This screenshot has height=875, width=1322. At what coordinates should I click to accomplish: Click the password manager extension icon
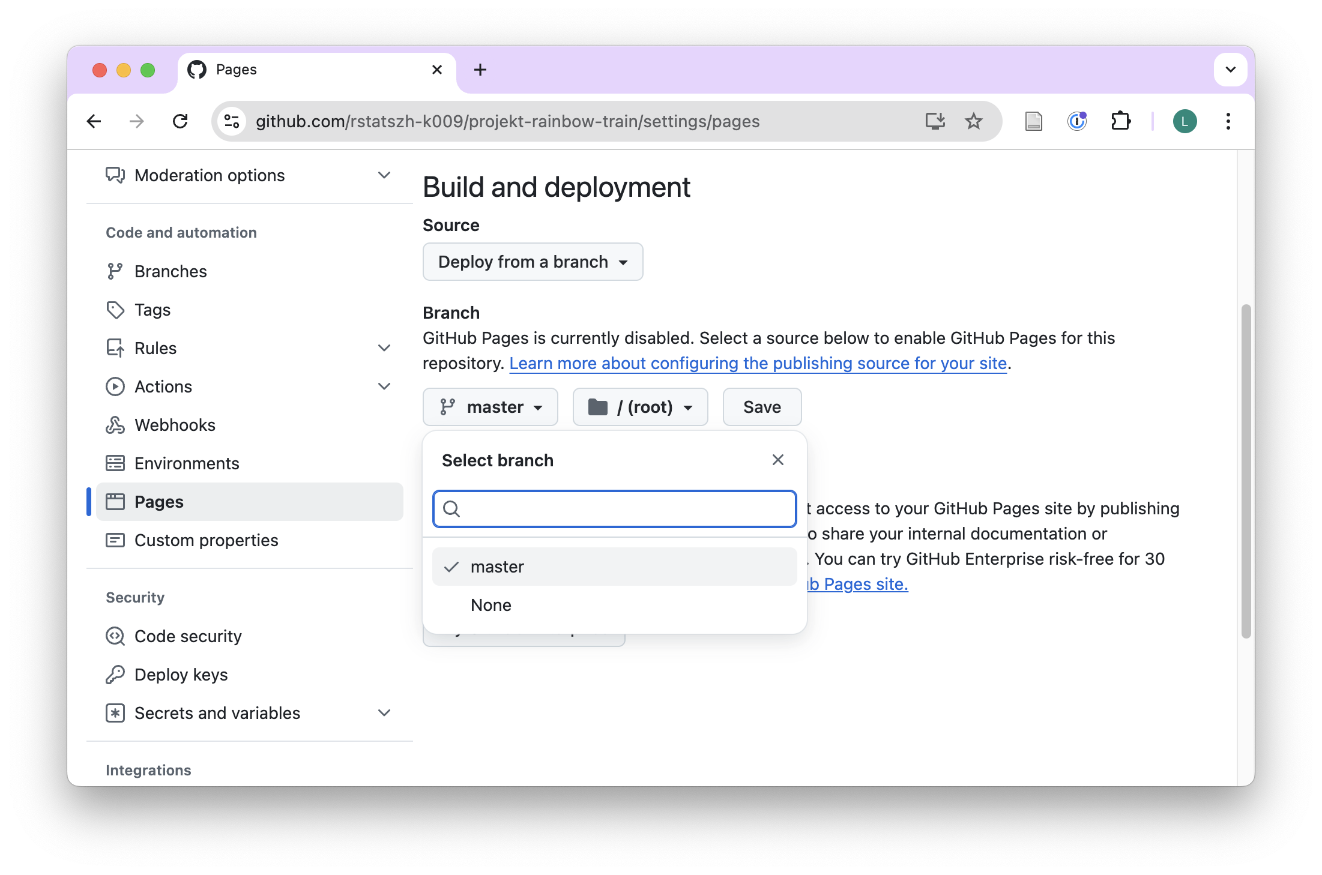point(1077,121)
